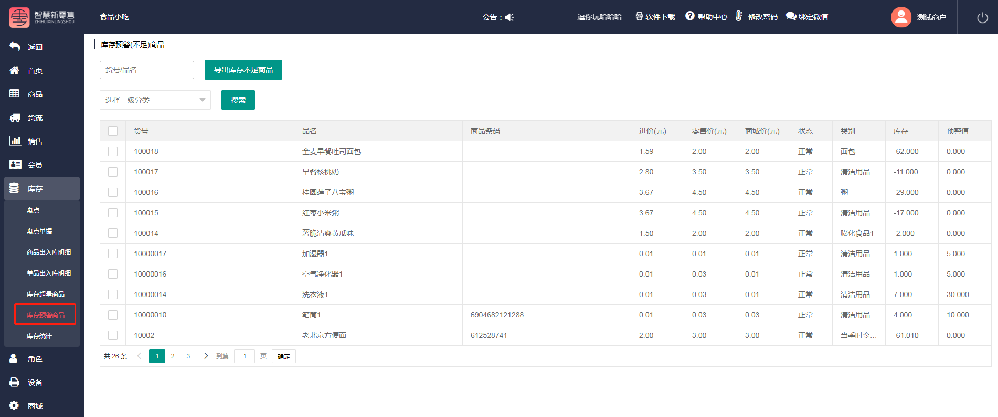Check the row for item 10000017
This screenshot has width=998, height=417.
click(113, 254)
